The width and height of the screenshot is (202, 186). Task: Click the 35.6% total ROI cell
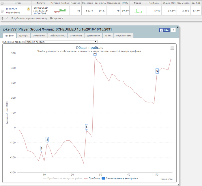tap(169, 11)
